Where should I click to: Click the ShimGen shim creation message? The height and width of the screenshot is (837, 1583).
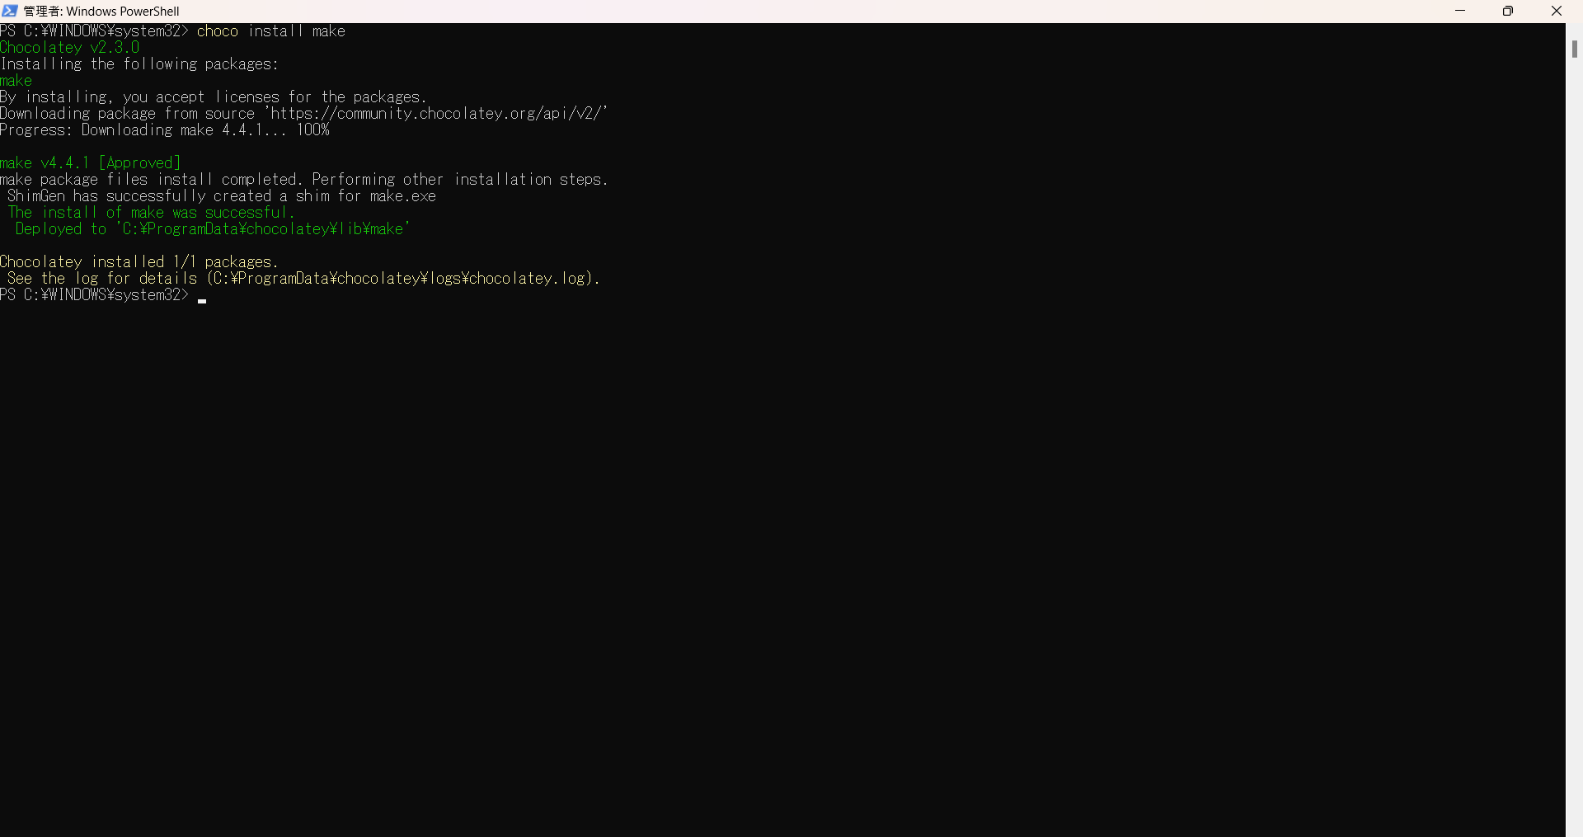(x=221, y=195)
